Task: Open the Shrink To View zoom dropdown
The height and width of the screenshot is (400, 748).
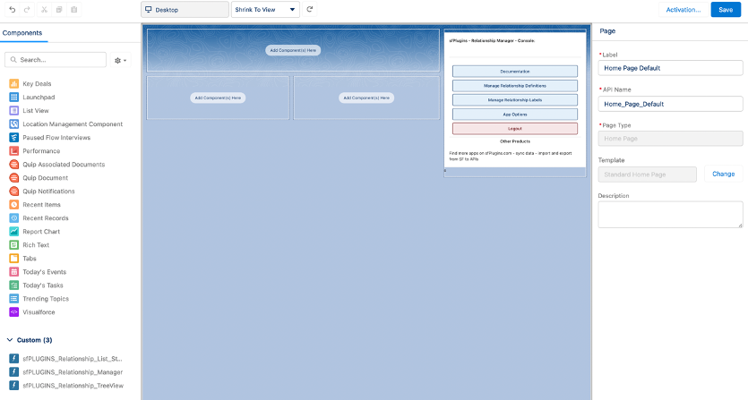Action: [x=265, y=9]
